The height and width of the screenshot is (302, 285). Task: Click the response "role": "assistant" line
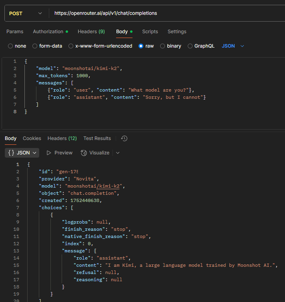102,258
